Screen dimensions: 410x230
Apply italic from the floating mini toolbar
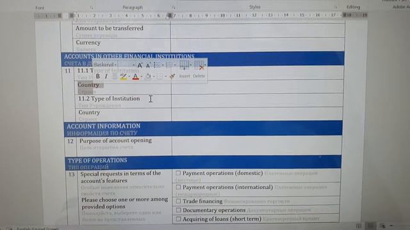click(106, 76)
